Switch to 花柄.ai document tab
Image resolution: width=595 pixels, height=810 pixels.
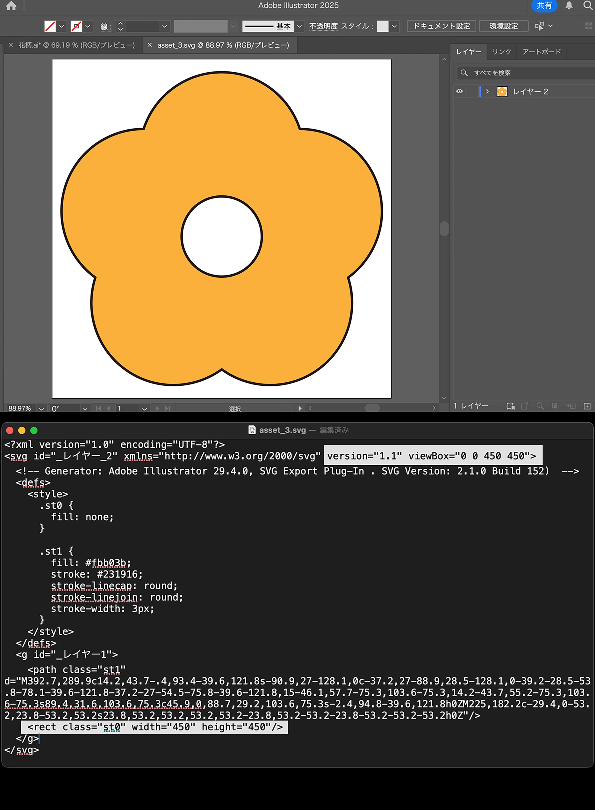pos(77,45)
